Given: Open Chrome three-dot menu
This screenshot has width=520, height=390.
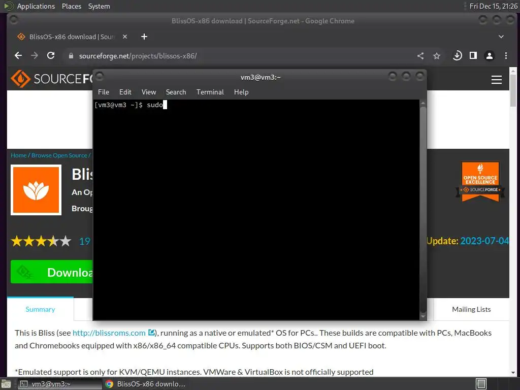Looking at the screenshot, I should [x=506, y=56].
